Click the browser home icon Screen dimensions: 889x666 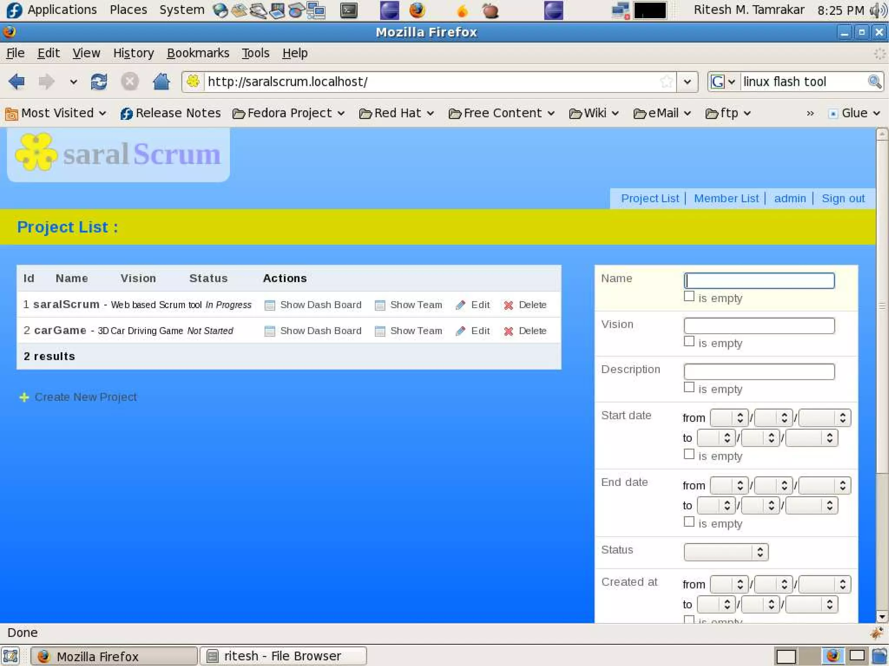click(x=161, y=82)
